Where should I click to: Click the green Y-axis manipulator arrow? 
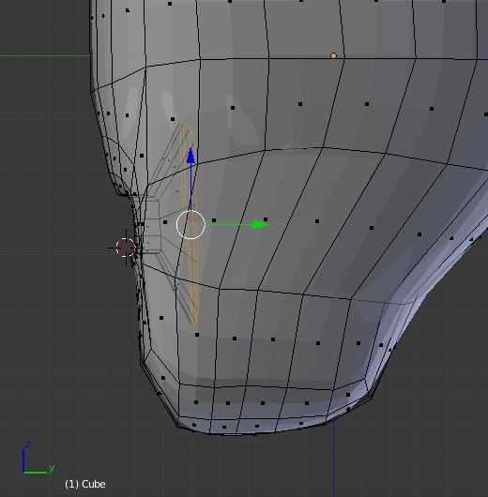coord(260,224)
